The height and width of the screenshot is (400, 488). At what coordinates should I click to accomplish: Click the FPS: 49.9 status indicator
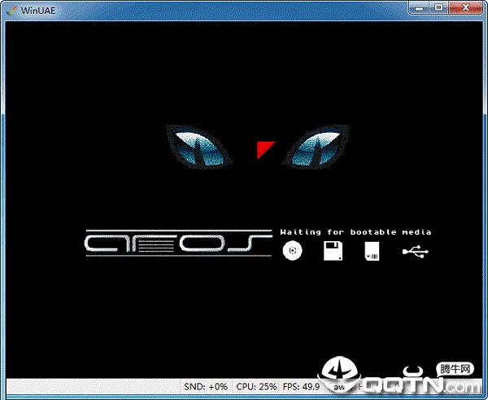pyautogui.click(x=301, y=387)
